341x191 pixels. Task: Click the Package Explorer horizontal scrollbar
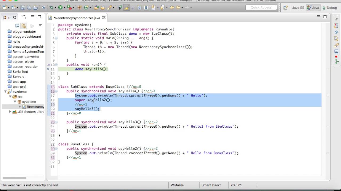[15, 178]
